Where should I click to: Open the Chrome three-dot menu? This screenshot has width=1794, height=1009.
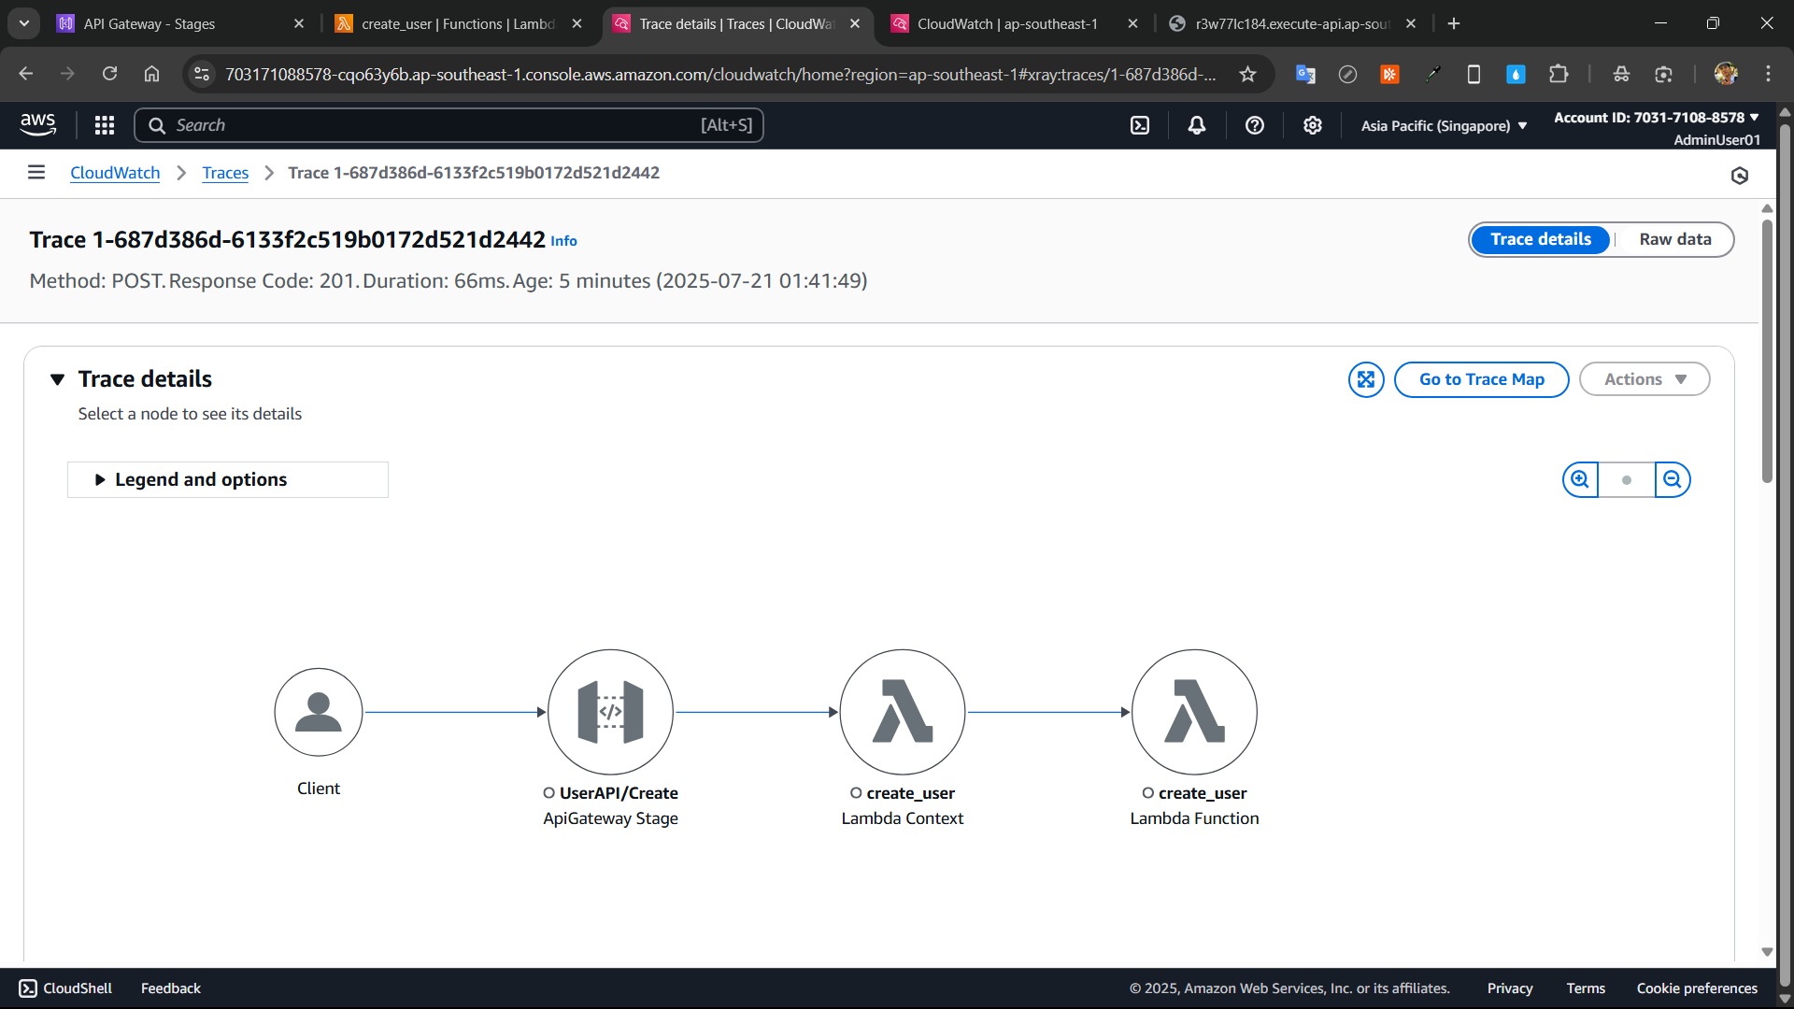1768,74
